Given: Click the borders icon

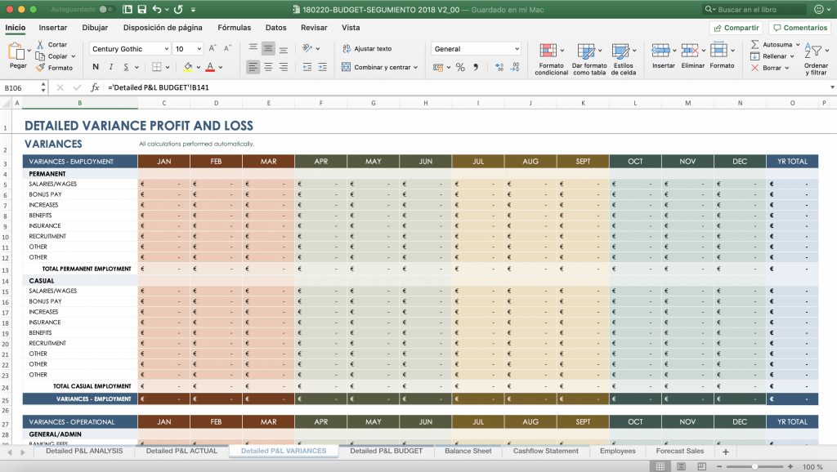Looking at the screenshot, I should 156,67.
